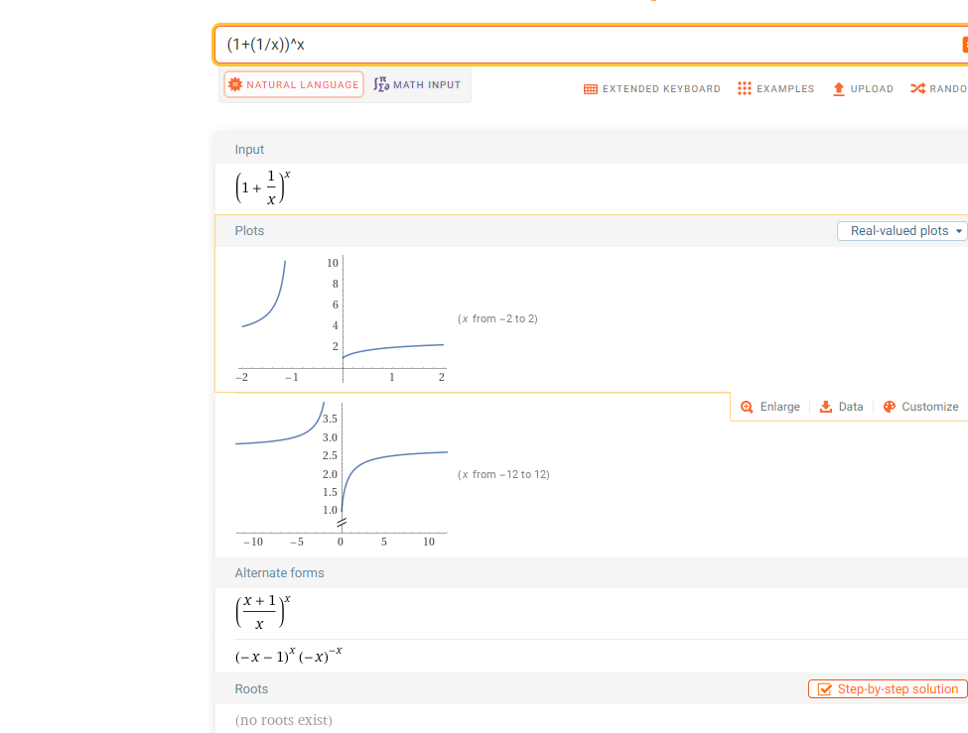Image resolution: width=968 pixels, height=733 pixels.
Task: Click the Alternate forms pod heading
Action: pos(279,573)
